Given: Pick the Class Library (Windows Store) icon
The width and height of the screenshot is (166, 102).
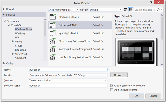Looking at the screenshot, I should tap(53, 41).
